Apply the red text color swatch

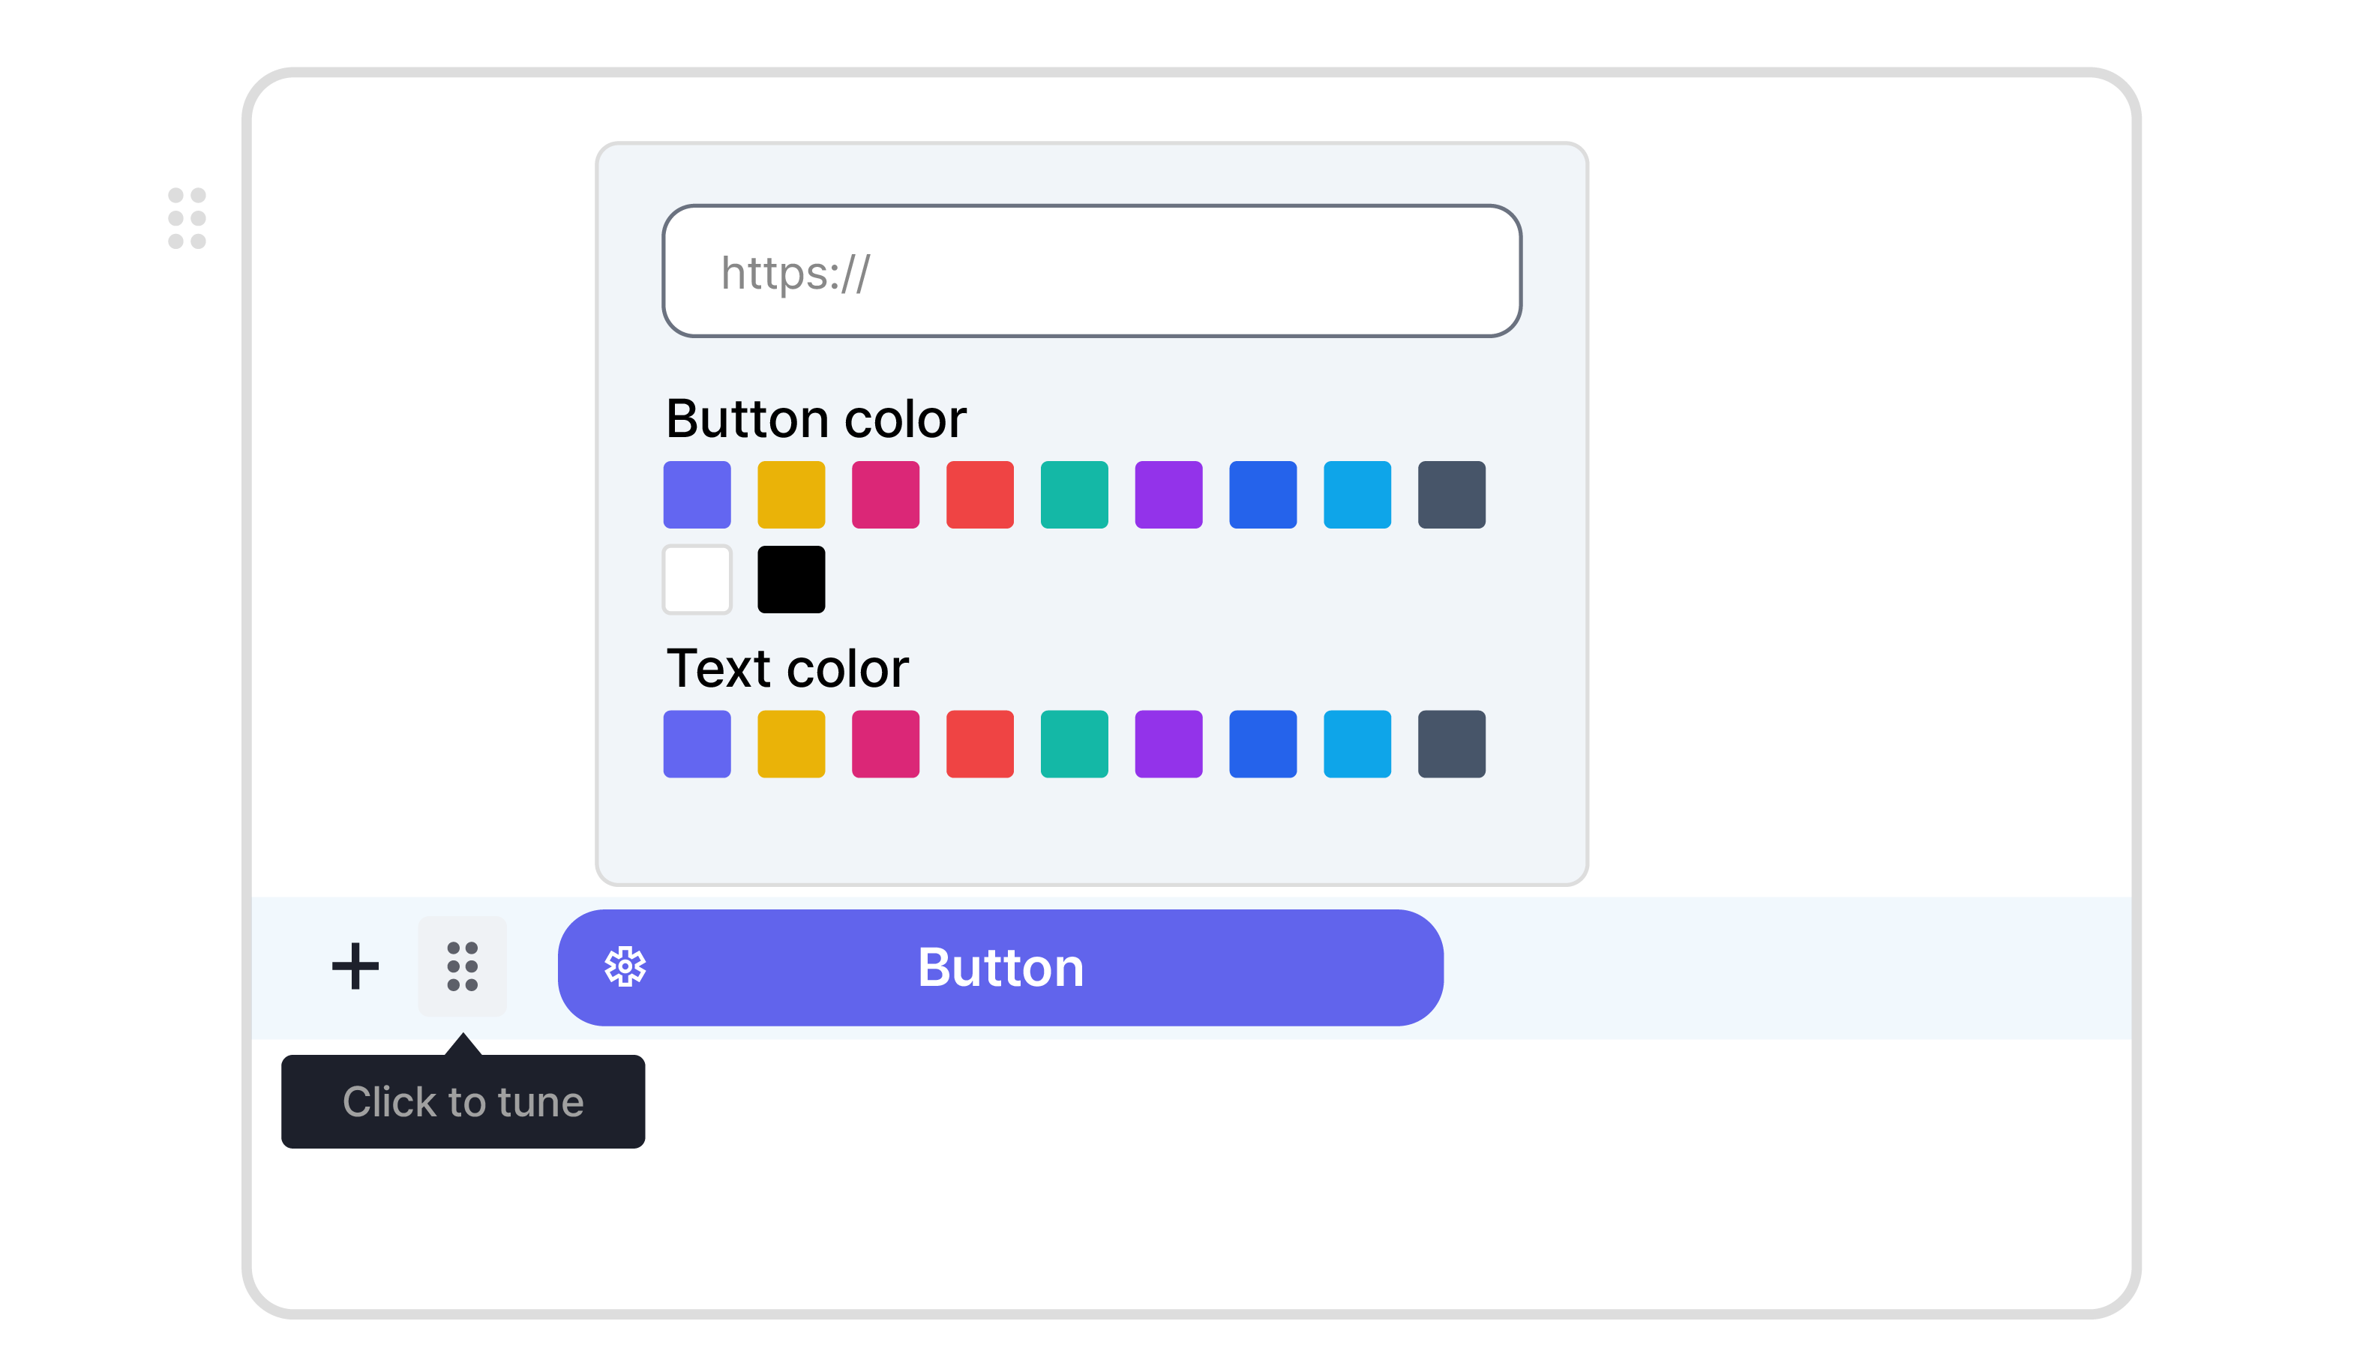coord(980,744)
